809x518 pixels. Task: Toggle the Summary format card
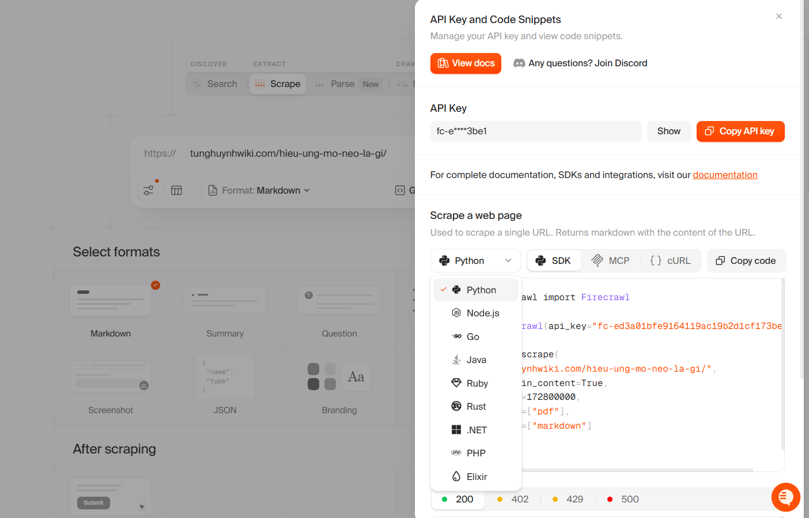pos(225,310)
